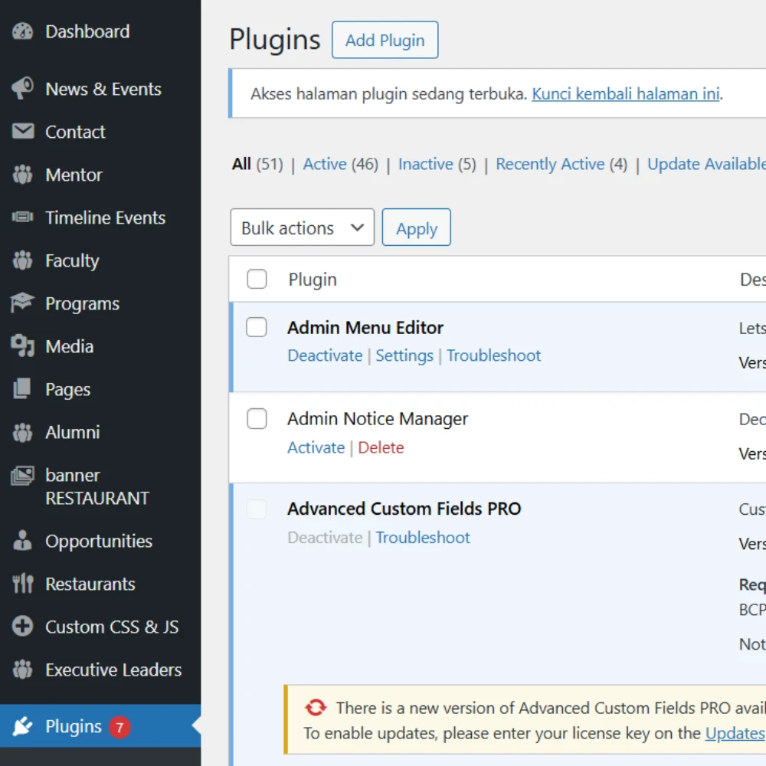
Task: Click the Kunci kembali halaman ini link
Action: [626, 94]
